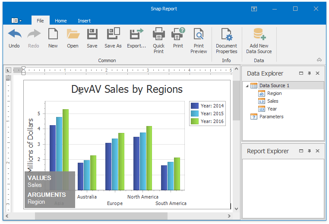The width and height of the screenshot is (329, 224).
Task: Toggle auto-hide pin on Report Explorer
Action: [309, 151]
